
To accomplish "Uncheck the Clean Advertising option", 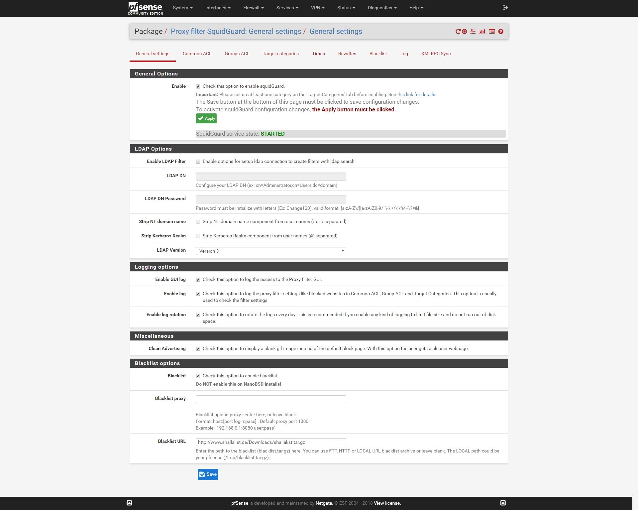I will pos(198,349).
